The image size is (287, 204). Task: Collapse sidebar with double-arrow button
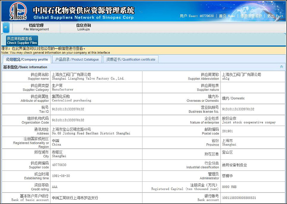click(x=6, y=27)
